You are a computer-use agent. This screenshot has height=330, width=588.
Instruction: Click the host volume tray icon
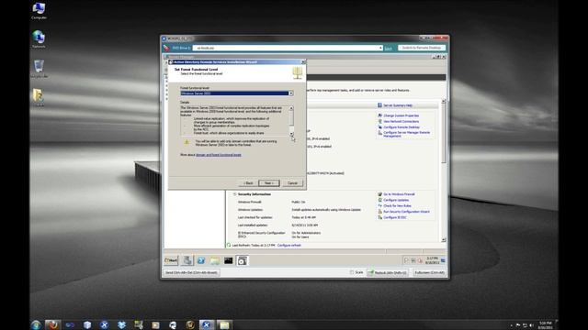[531, 325]
